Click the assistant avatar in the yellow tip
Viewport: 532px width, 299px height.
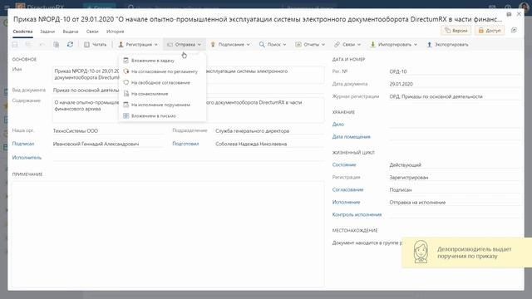point(421,252)
